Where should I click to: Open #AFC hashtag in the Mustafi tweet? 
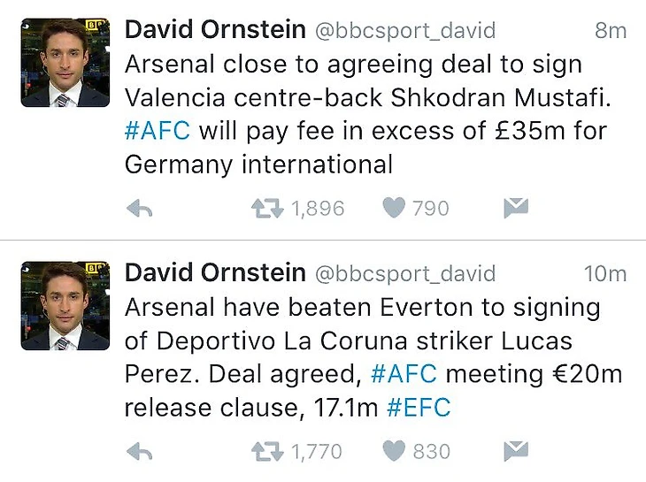click(x=158, y=131)
